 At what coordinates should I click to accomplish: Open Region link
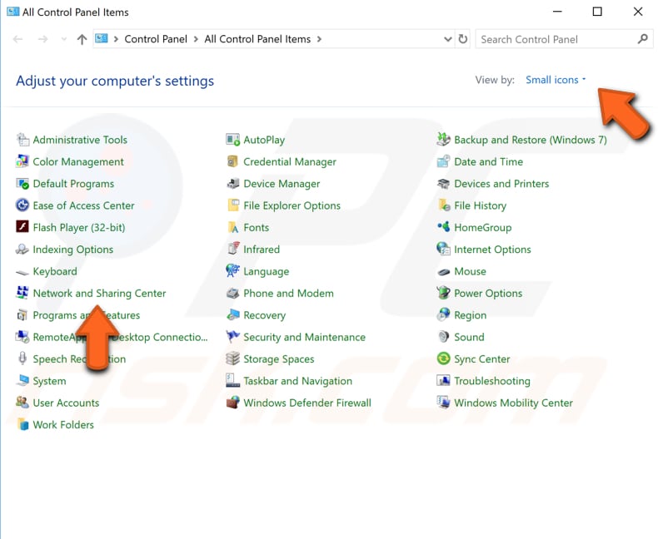click(470, 315)
